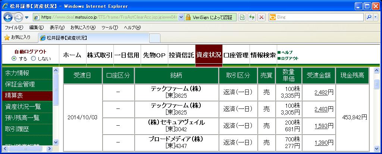382x154 pixels.
Task: Click sidebar horizontal scroll right arrow
Action: [50, 148]
